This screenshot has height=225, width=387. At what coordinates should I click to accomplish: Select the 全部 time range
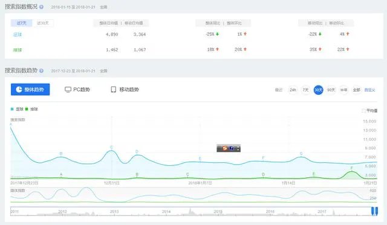[356, 90]
